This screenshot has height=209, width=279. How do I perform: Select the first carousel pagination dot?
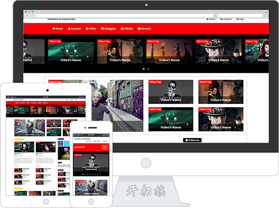click(x=144, y=69)
